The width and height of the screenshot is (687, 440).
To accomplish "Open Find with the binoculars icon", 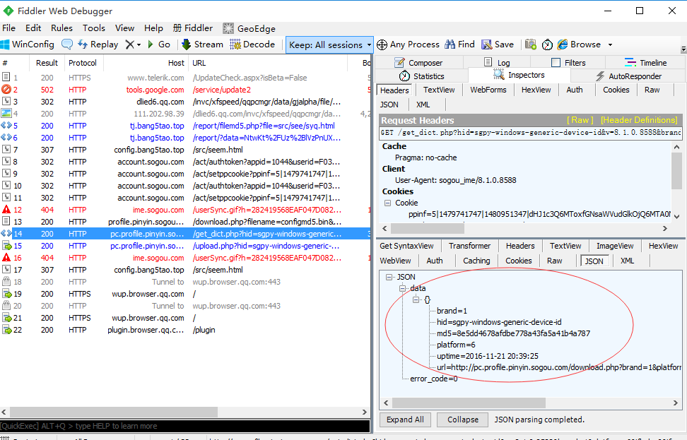I will tap(450, 44).
